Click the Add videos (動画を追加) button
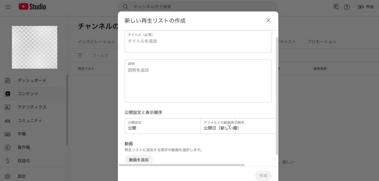 139,160
